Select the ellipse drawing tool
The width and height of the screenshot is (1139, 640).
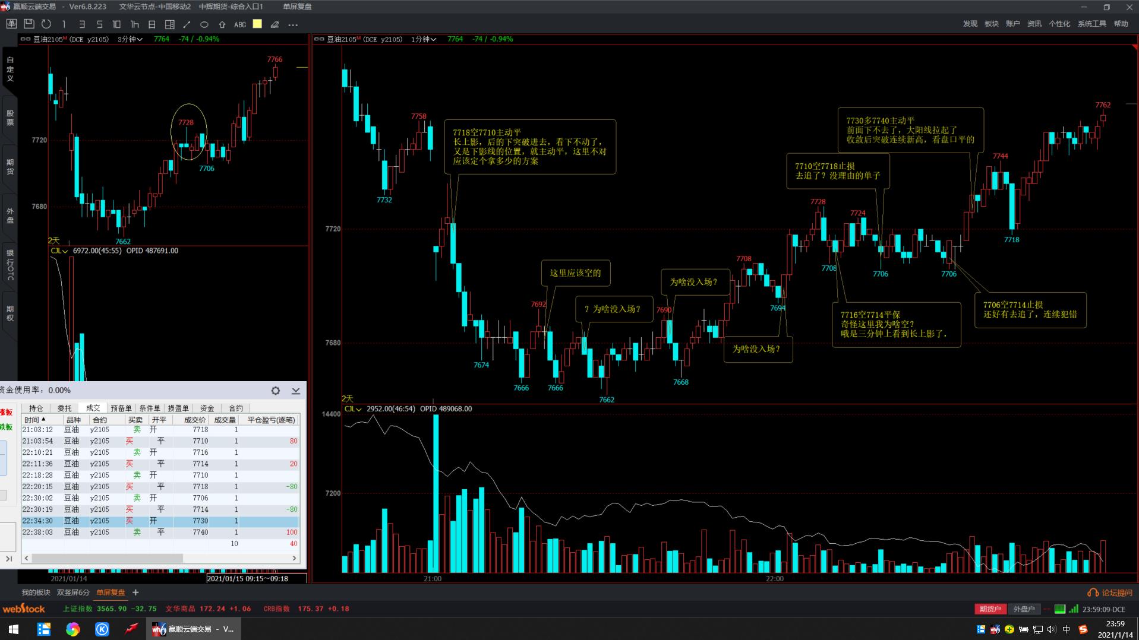pyautogui.click(x=204, y=24)
